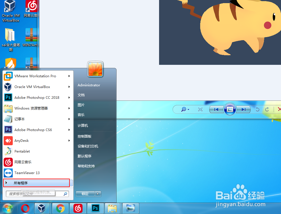Open Windows Explorer from taskbar

[x=112, y=209]
